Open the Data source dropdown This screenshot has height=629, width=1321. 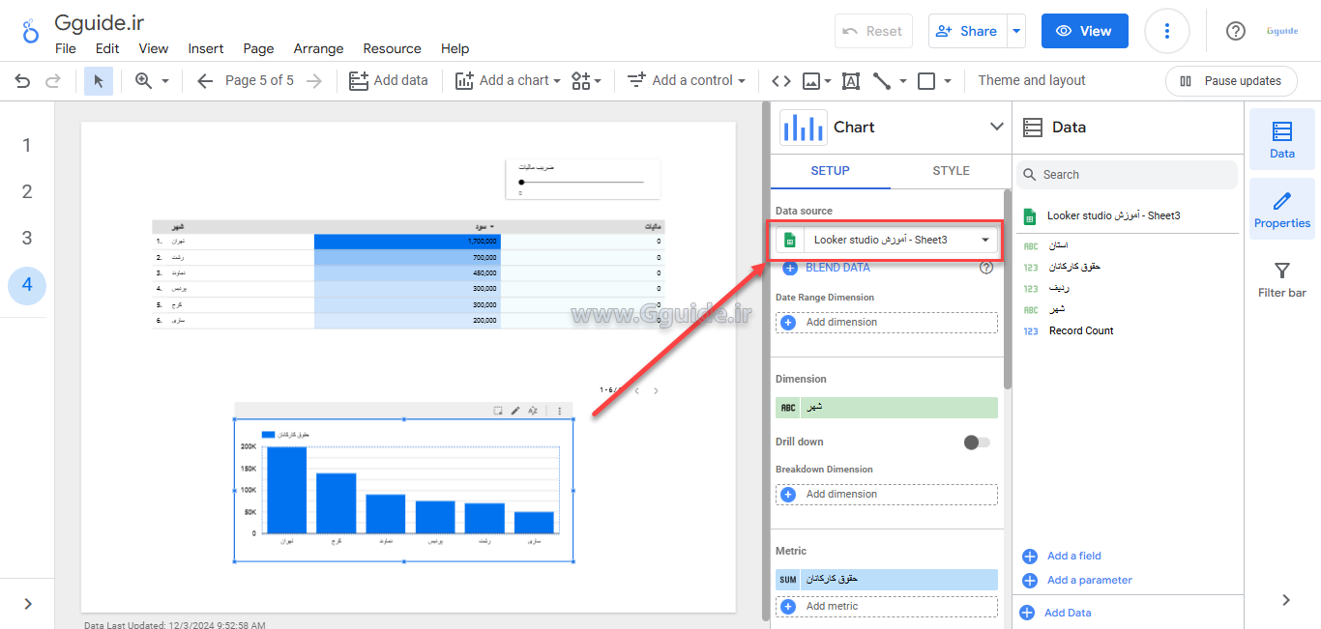(887, 240)
